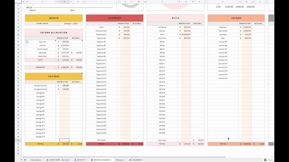Select the Savings Account row label

[40, 85]
